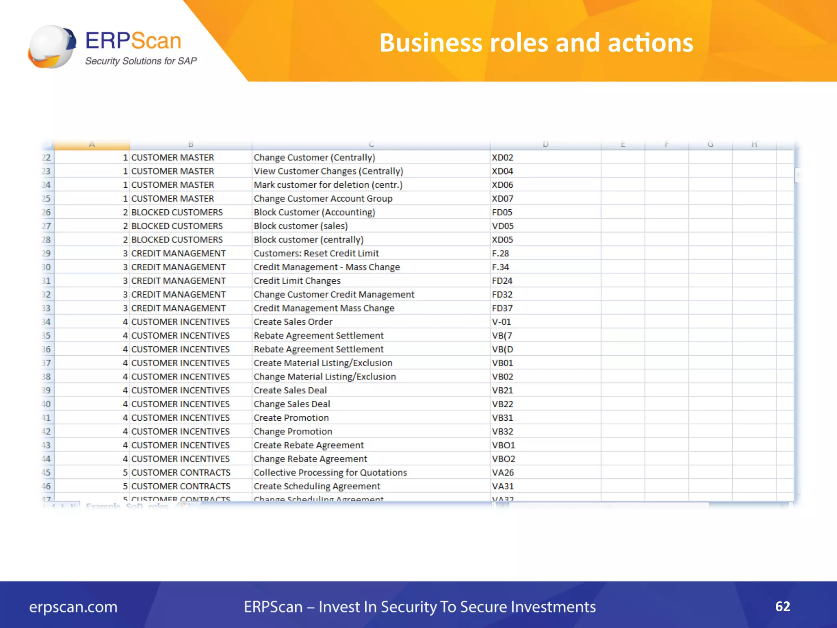Click 'Create Material Listing/Exclusion' cell

click(x=371, y=363)
